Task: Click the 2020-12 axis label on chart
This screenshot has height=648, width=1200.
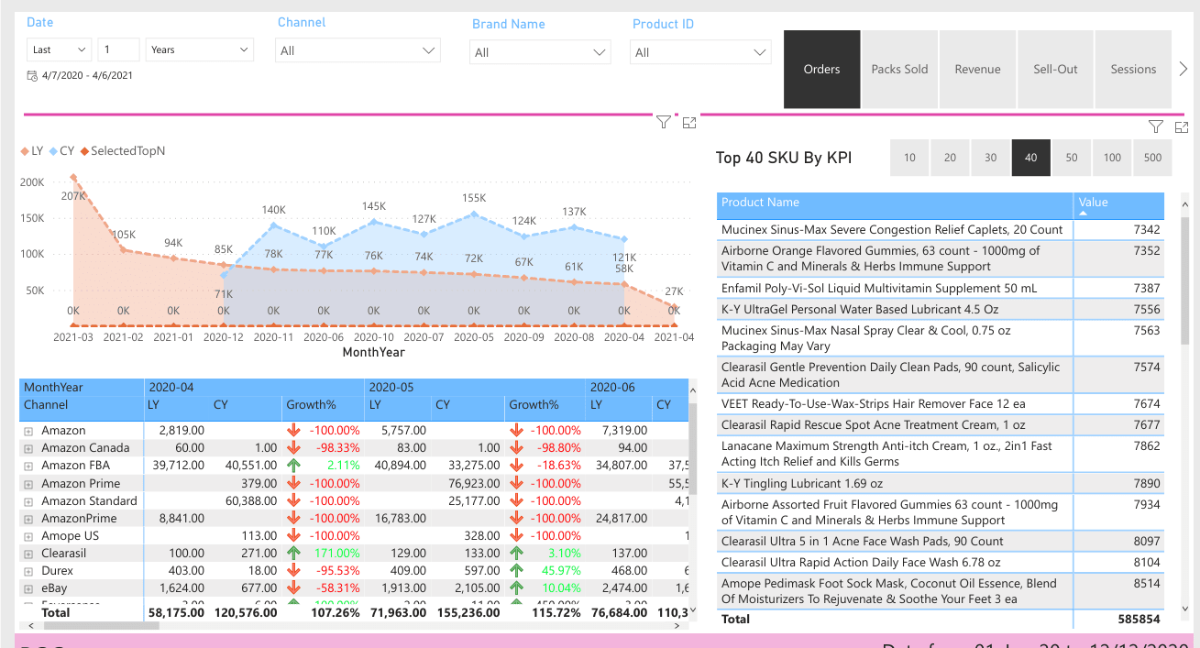Action: click(223, 337)
